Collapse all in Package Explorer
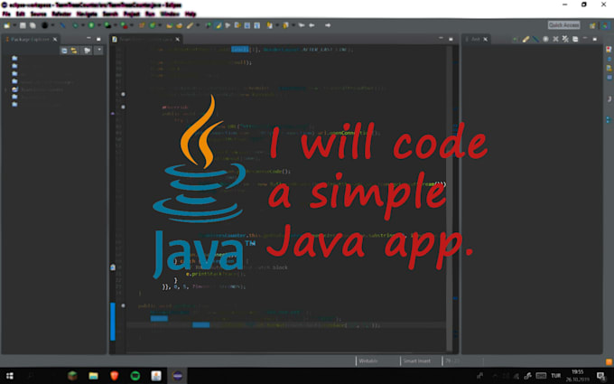 tap(64, 51)
